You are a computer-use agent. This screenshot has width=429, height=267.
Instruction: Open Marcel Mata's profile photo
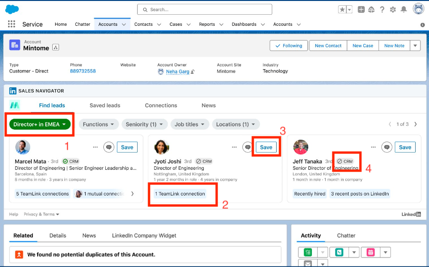pos(23,147)
